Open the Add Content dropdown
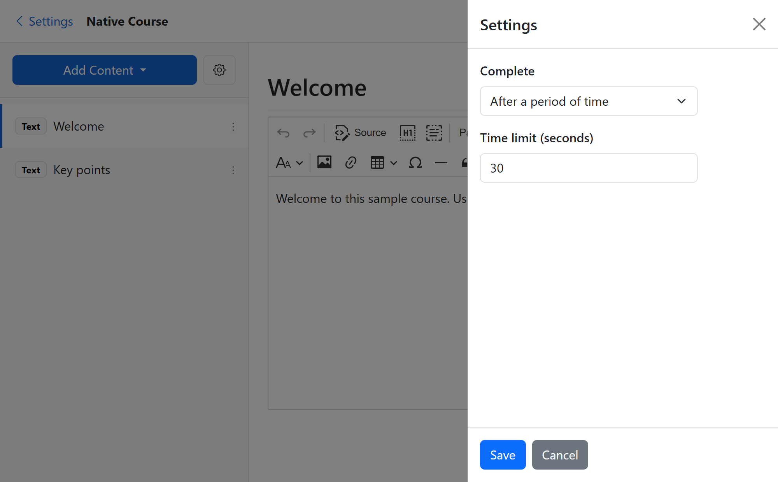This screenshot has height=482, width=778. pyautogui.click(x=105, y=70)
